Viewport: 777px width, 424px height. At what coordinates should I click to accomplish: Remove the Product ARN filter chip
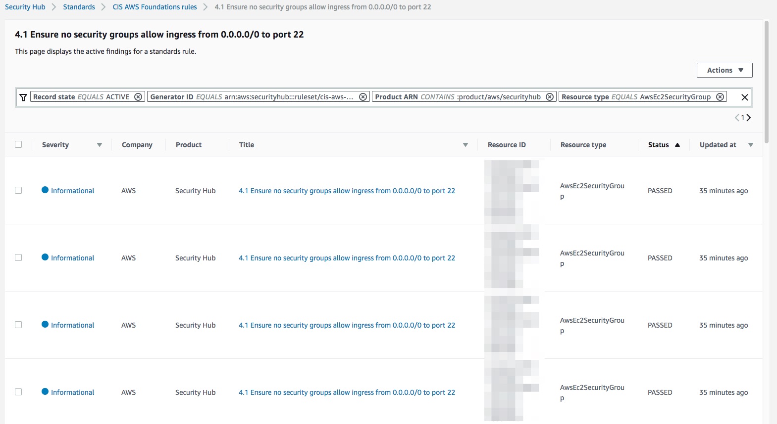[x=550, y=97]
